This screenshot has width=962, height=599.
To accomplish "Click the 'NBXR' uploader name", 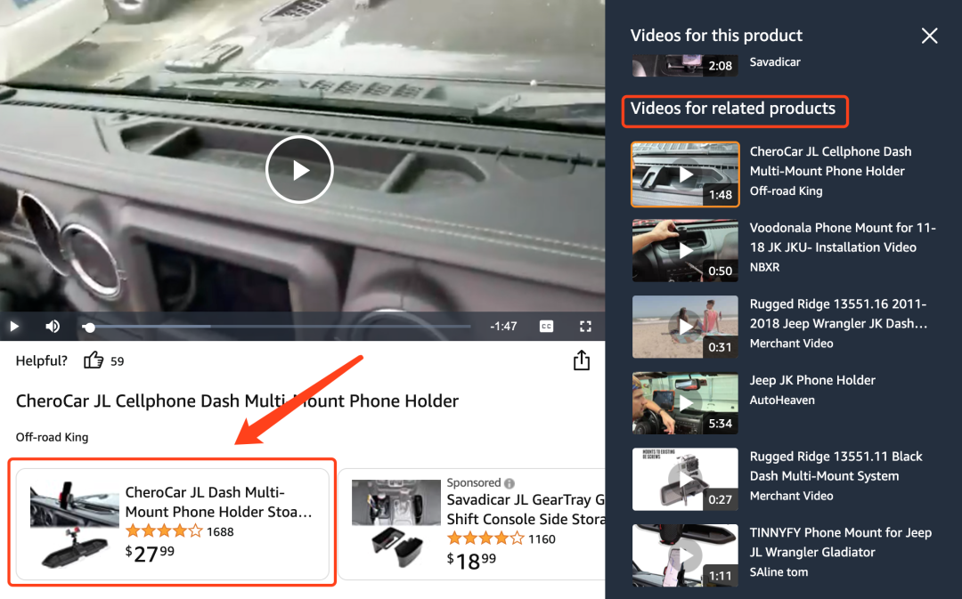I will pos(764,267).
